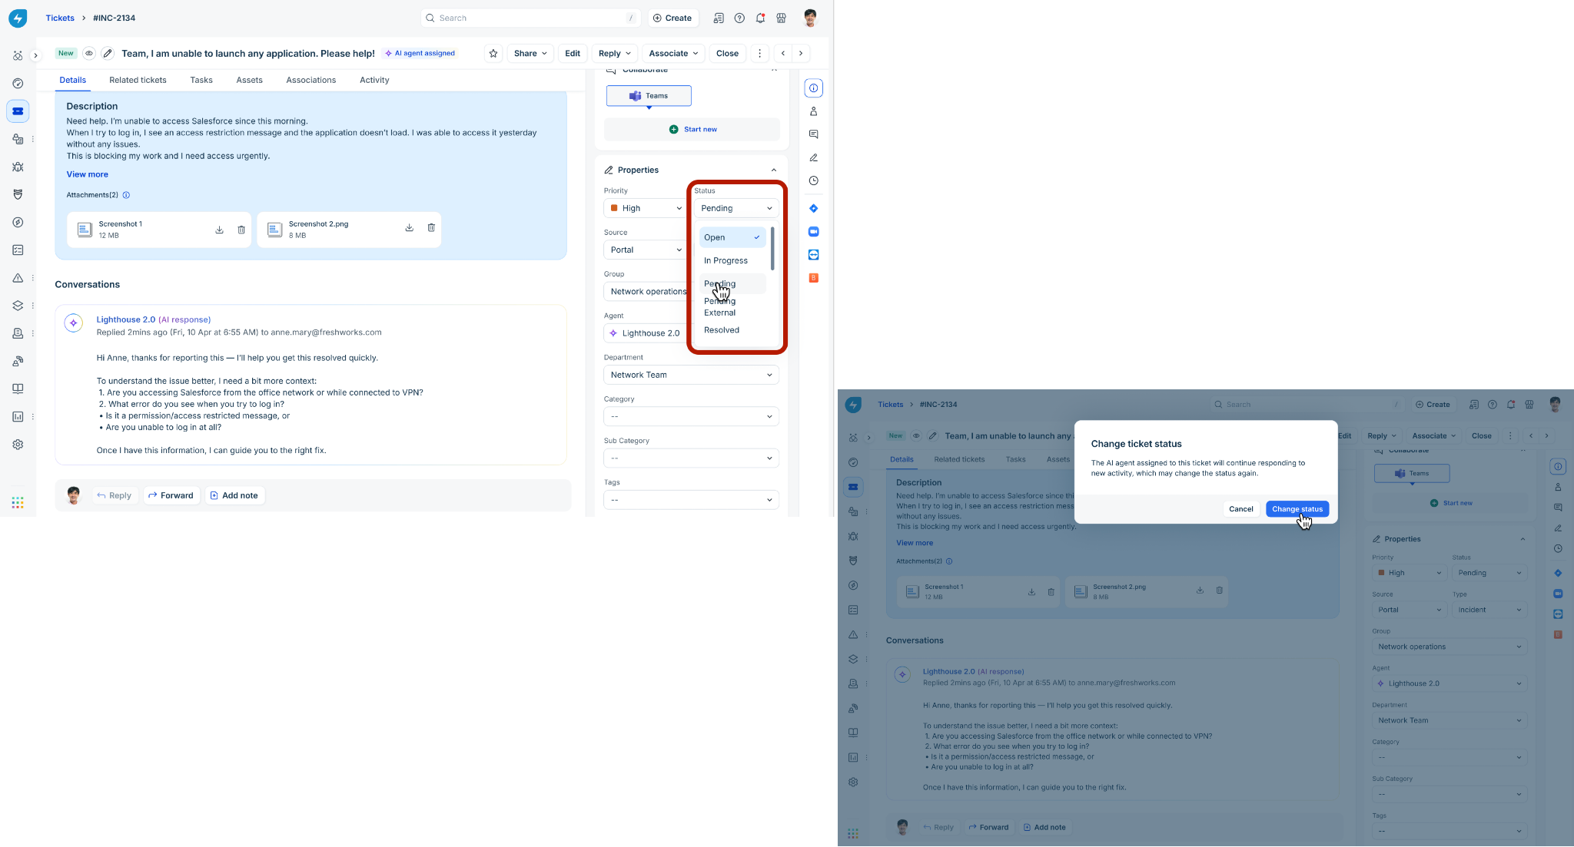Open the checklist icon in left sidebar
This screenshot has width=1574, height=847.
click(x=18, y=250)
